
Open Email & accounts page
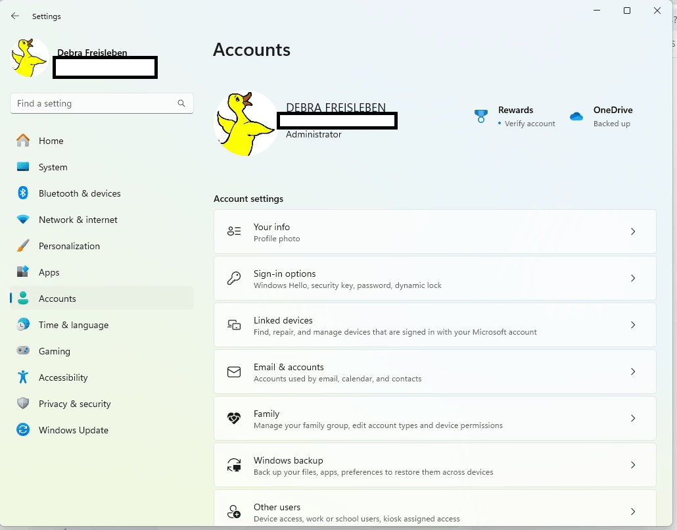(434, 372)
